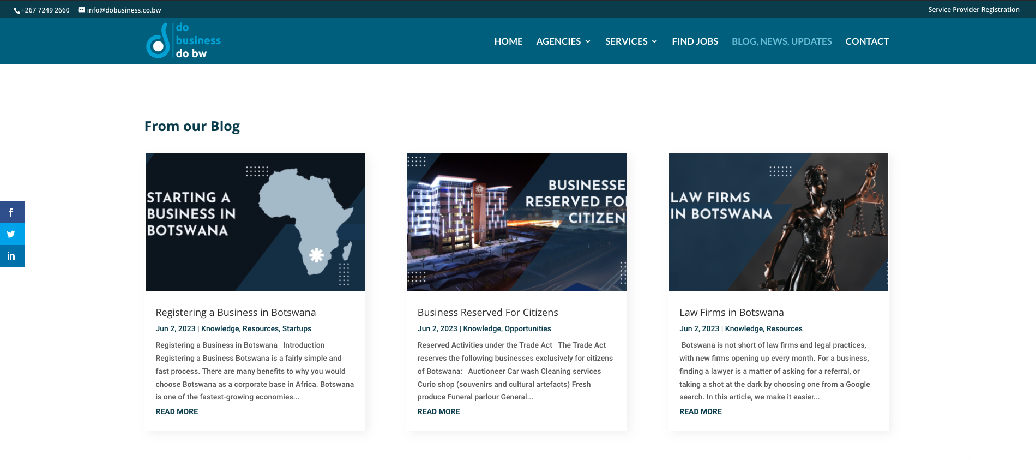Image resolution: width=1036 pixels, height=460 pixels.
Task: Open Registering a Business in Botswana title
Action: point(236,313)
